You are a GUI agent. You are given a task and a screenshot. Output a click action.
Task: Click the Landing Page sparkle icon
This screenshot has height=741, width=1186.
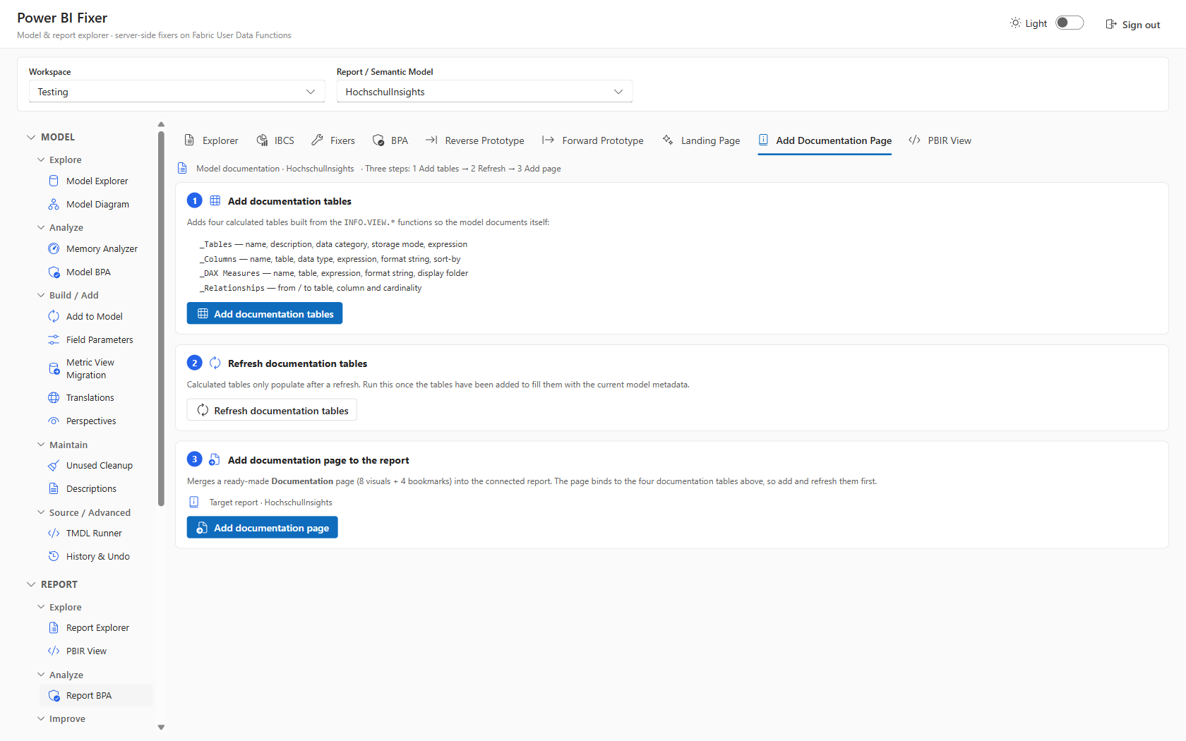point(668,140)
